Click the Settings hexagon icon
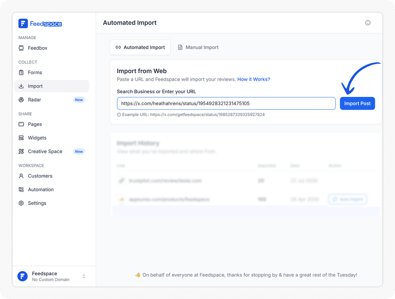Screen dimensions: 395x299 pyautogui.click(x=21, y=203)
